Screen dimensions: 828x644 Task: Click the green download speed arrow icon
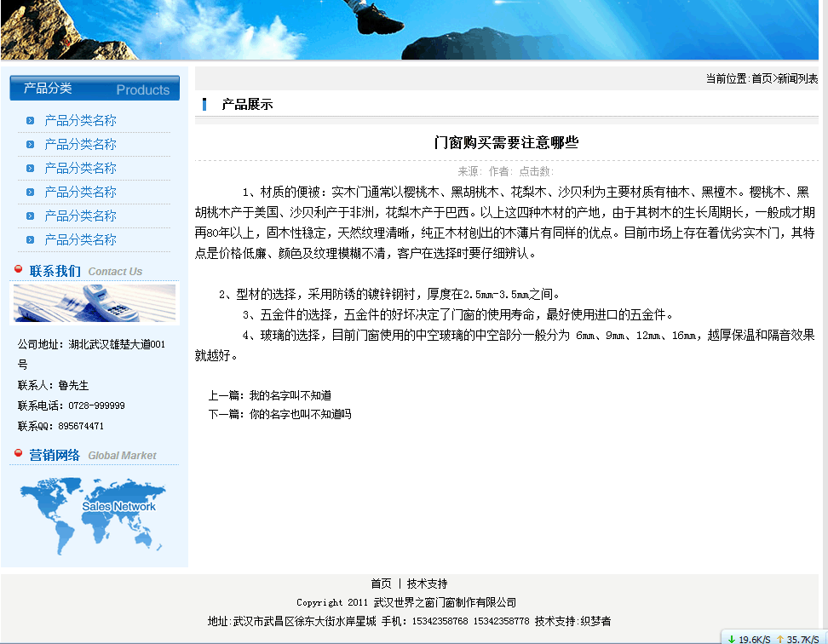731,638
